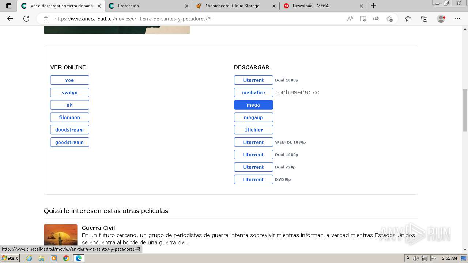This screenshot has width=468, height=263.
Task: Open File Explorer from taskbar
Action: [41, 258]
